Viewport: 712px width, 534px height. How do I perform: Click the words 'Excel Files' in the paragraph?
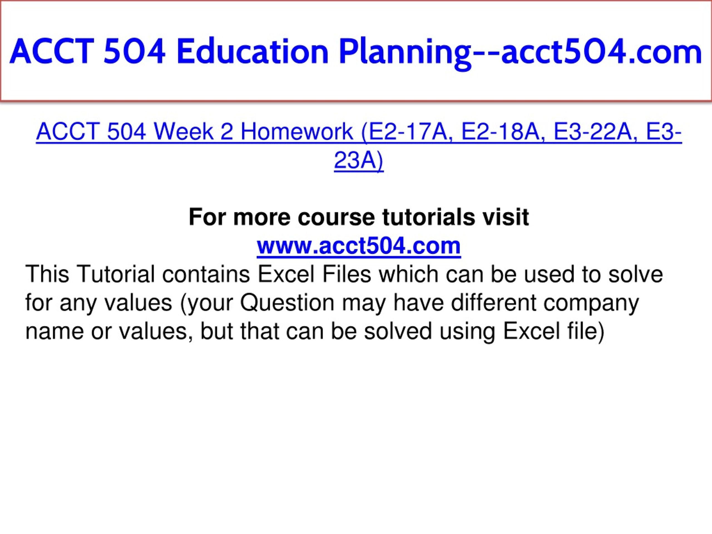click(x=315, y=274)
